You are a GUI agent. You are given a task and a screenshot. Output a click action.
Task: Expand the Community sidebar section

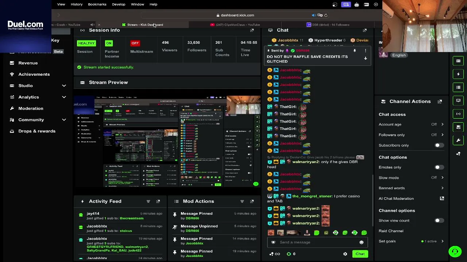[x=64, y=120]
